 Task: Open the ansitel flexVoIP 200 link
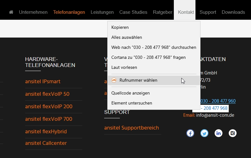[49, 106]
